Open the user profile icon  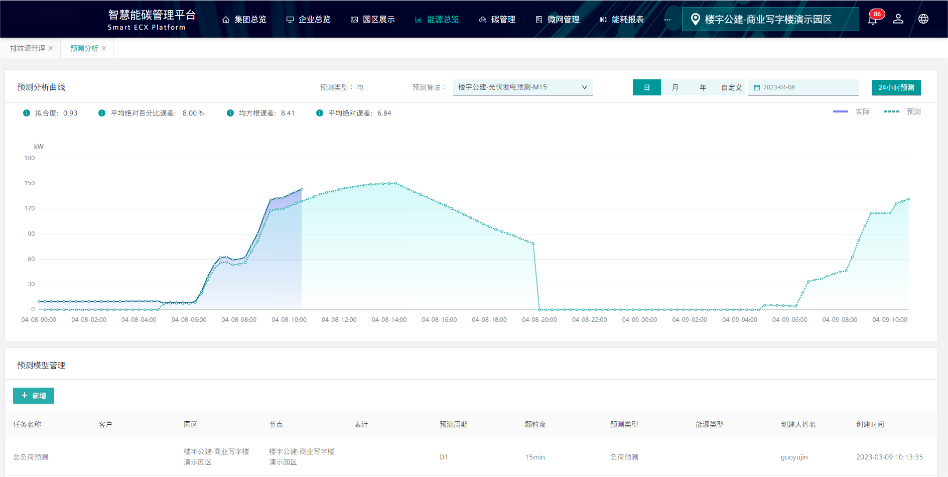(898, 19)
